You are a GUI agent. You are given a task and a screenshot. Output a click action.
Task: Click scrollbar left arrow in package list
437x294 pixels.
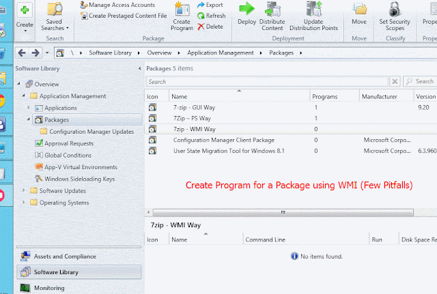148,212
